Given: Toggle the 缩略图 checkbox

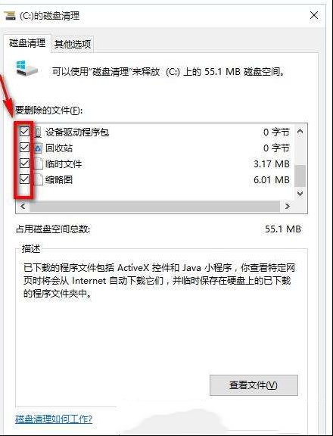Looking at the screenshot, I should point(24,179).
